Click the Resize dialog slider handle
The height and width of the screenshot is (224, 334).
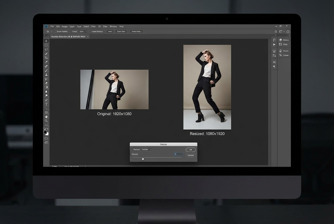pyautogui.click(x=143, y=159)
